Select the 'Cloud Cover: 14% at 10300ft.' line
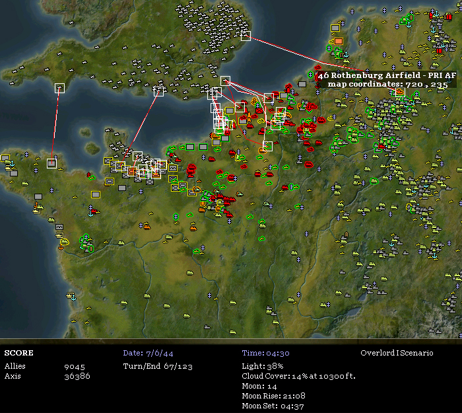The image size is (462, 413). click(298, 376)
